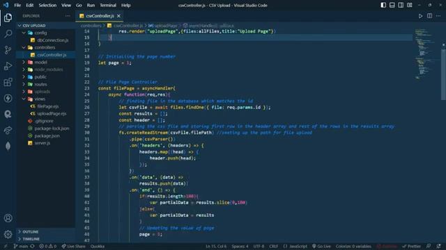This screenshot has width=446, height=250.
Task: Open the Selection menu
Action: (x=47, y=5)
